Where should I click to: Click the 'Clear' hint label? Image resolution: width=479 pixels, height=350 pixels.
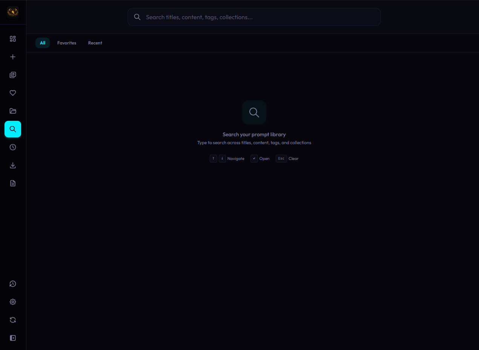293,158
